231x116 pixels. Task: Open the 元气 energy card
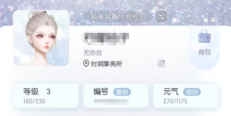[186, 96]
